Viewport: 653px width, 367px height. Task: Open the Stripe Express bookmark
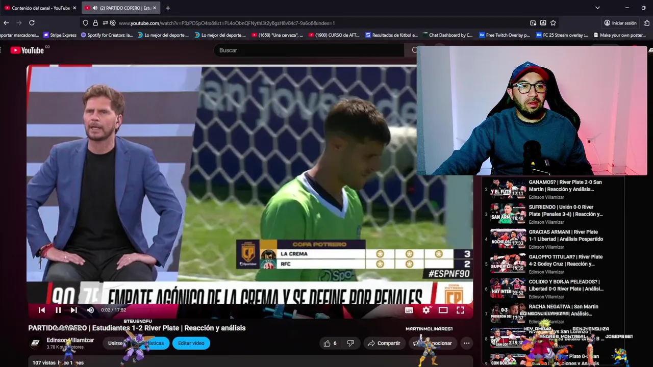60,35
